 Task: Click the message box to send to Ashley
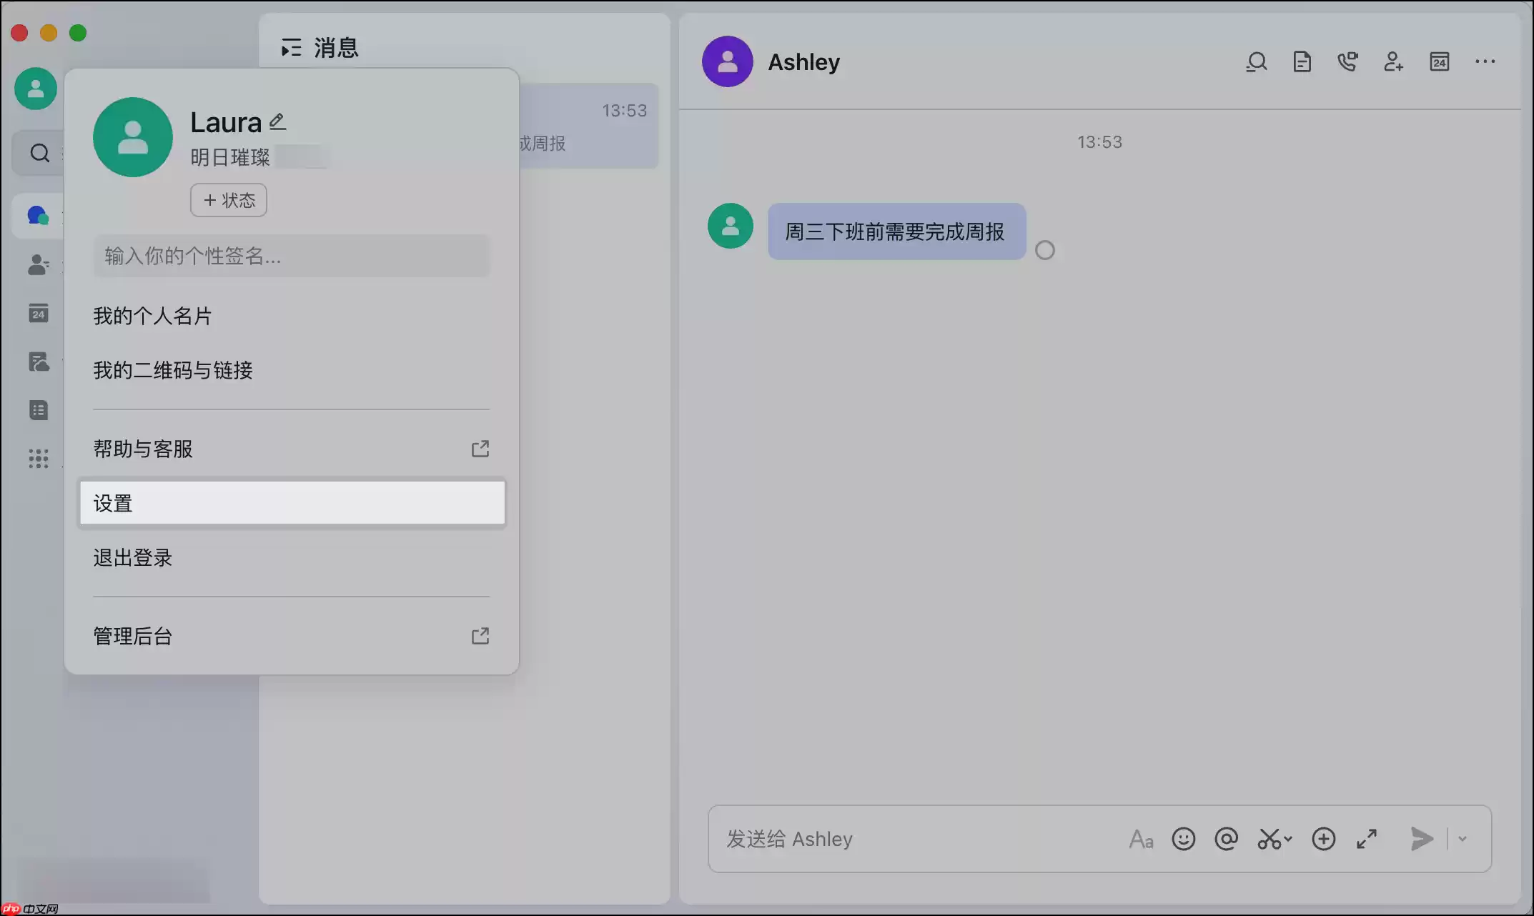click(858, 839)
